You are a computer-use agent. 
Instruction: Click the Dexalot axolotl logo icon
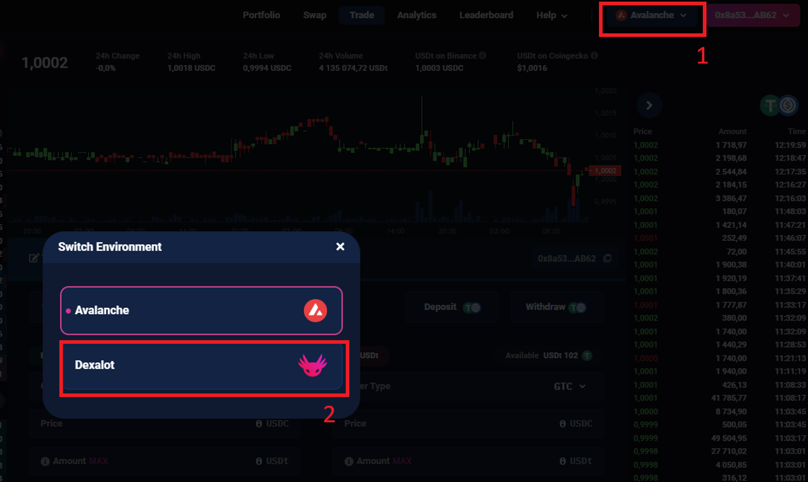click(312, 365)
